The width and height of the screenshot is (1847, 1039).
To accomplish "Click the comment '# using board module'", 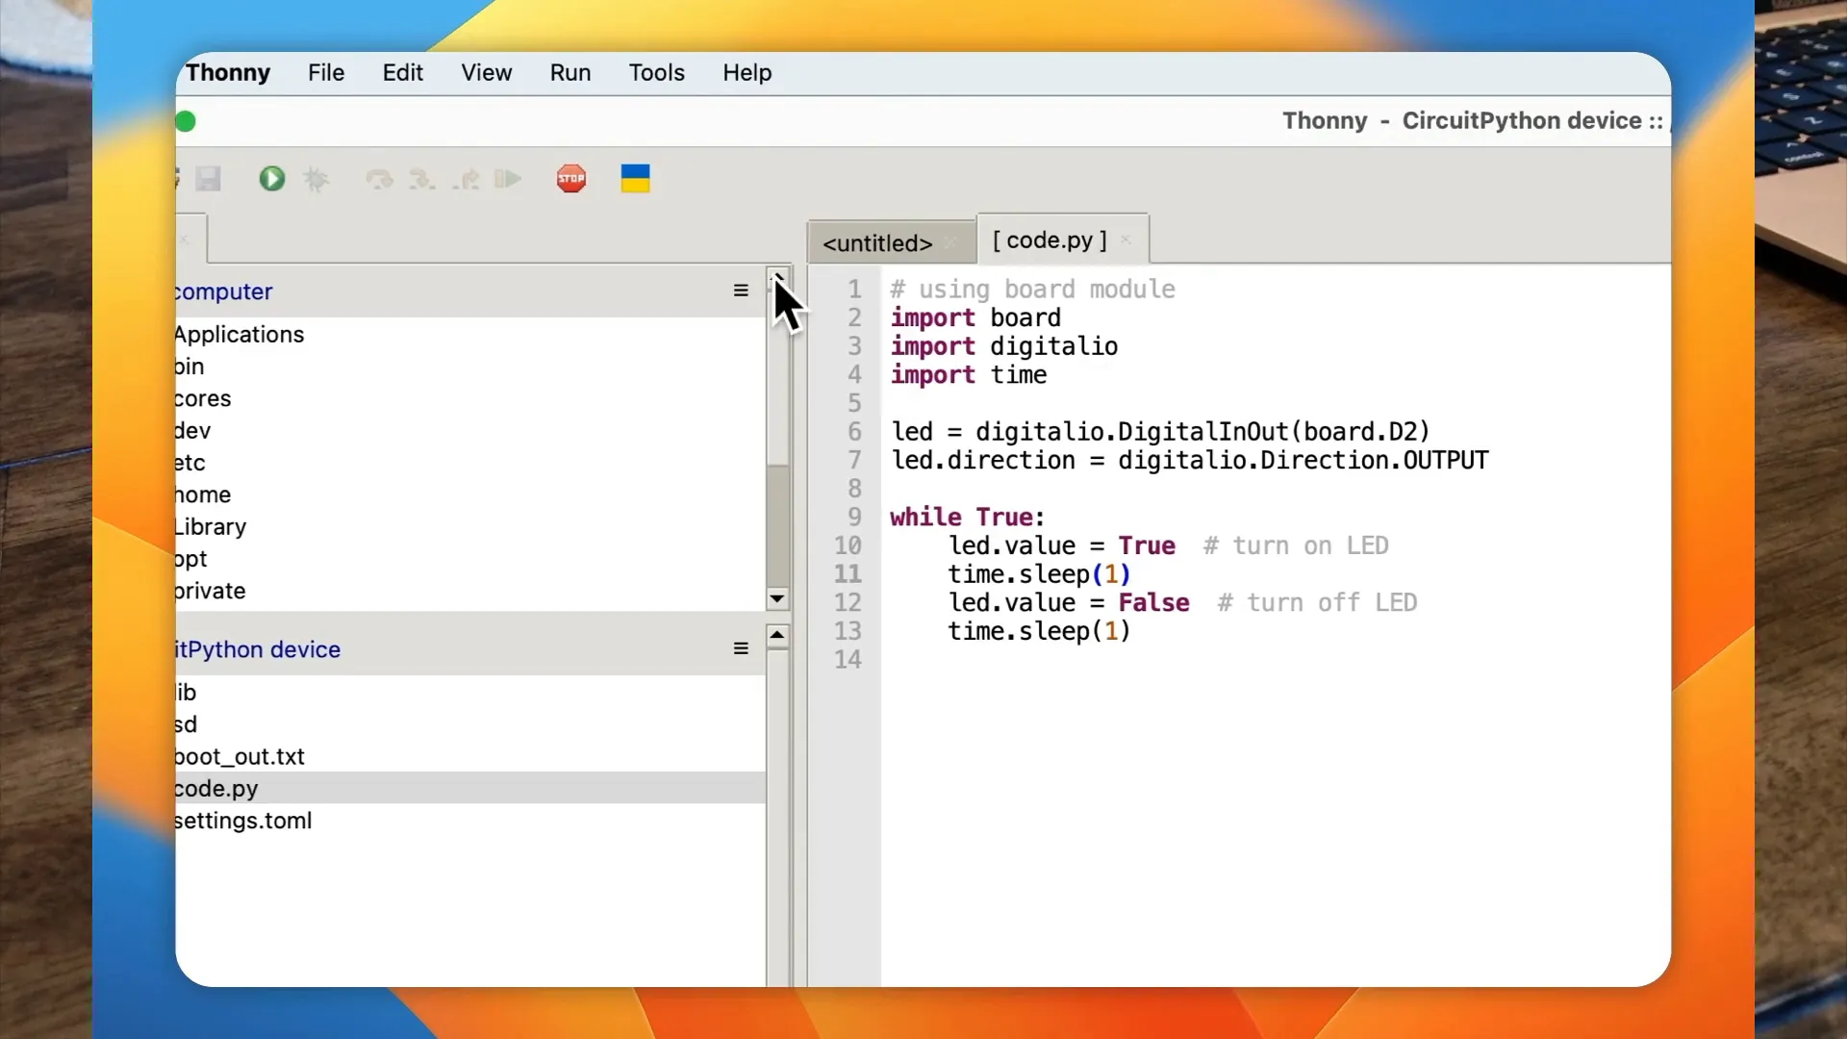I will [1032, 290].
